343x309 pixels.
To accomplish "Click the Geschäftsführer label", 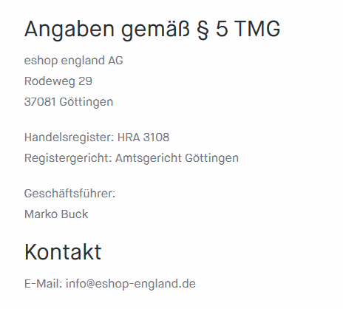I will [x=69, y=194].
